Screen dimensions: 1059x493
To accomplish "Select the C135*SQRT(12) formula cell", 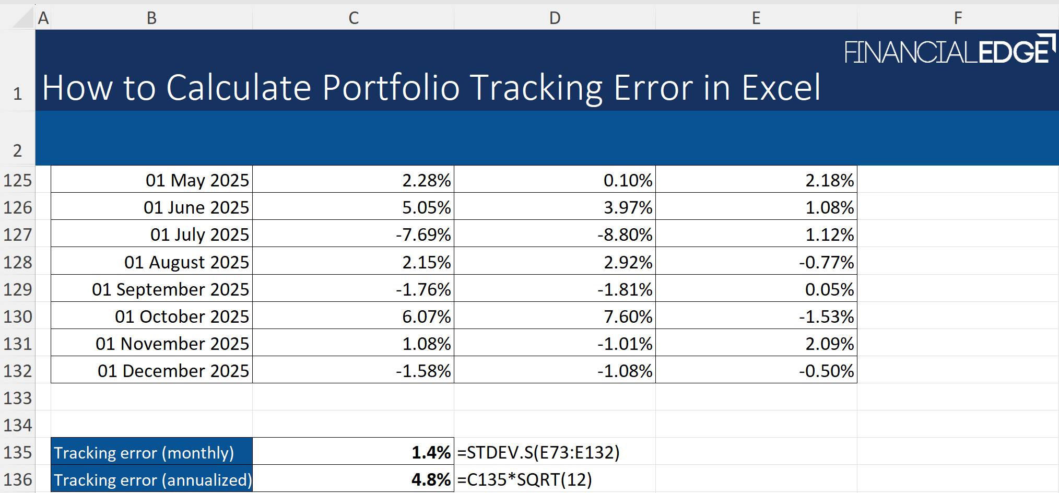I will pyautogui.click(x=525, y=479).
